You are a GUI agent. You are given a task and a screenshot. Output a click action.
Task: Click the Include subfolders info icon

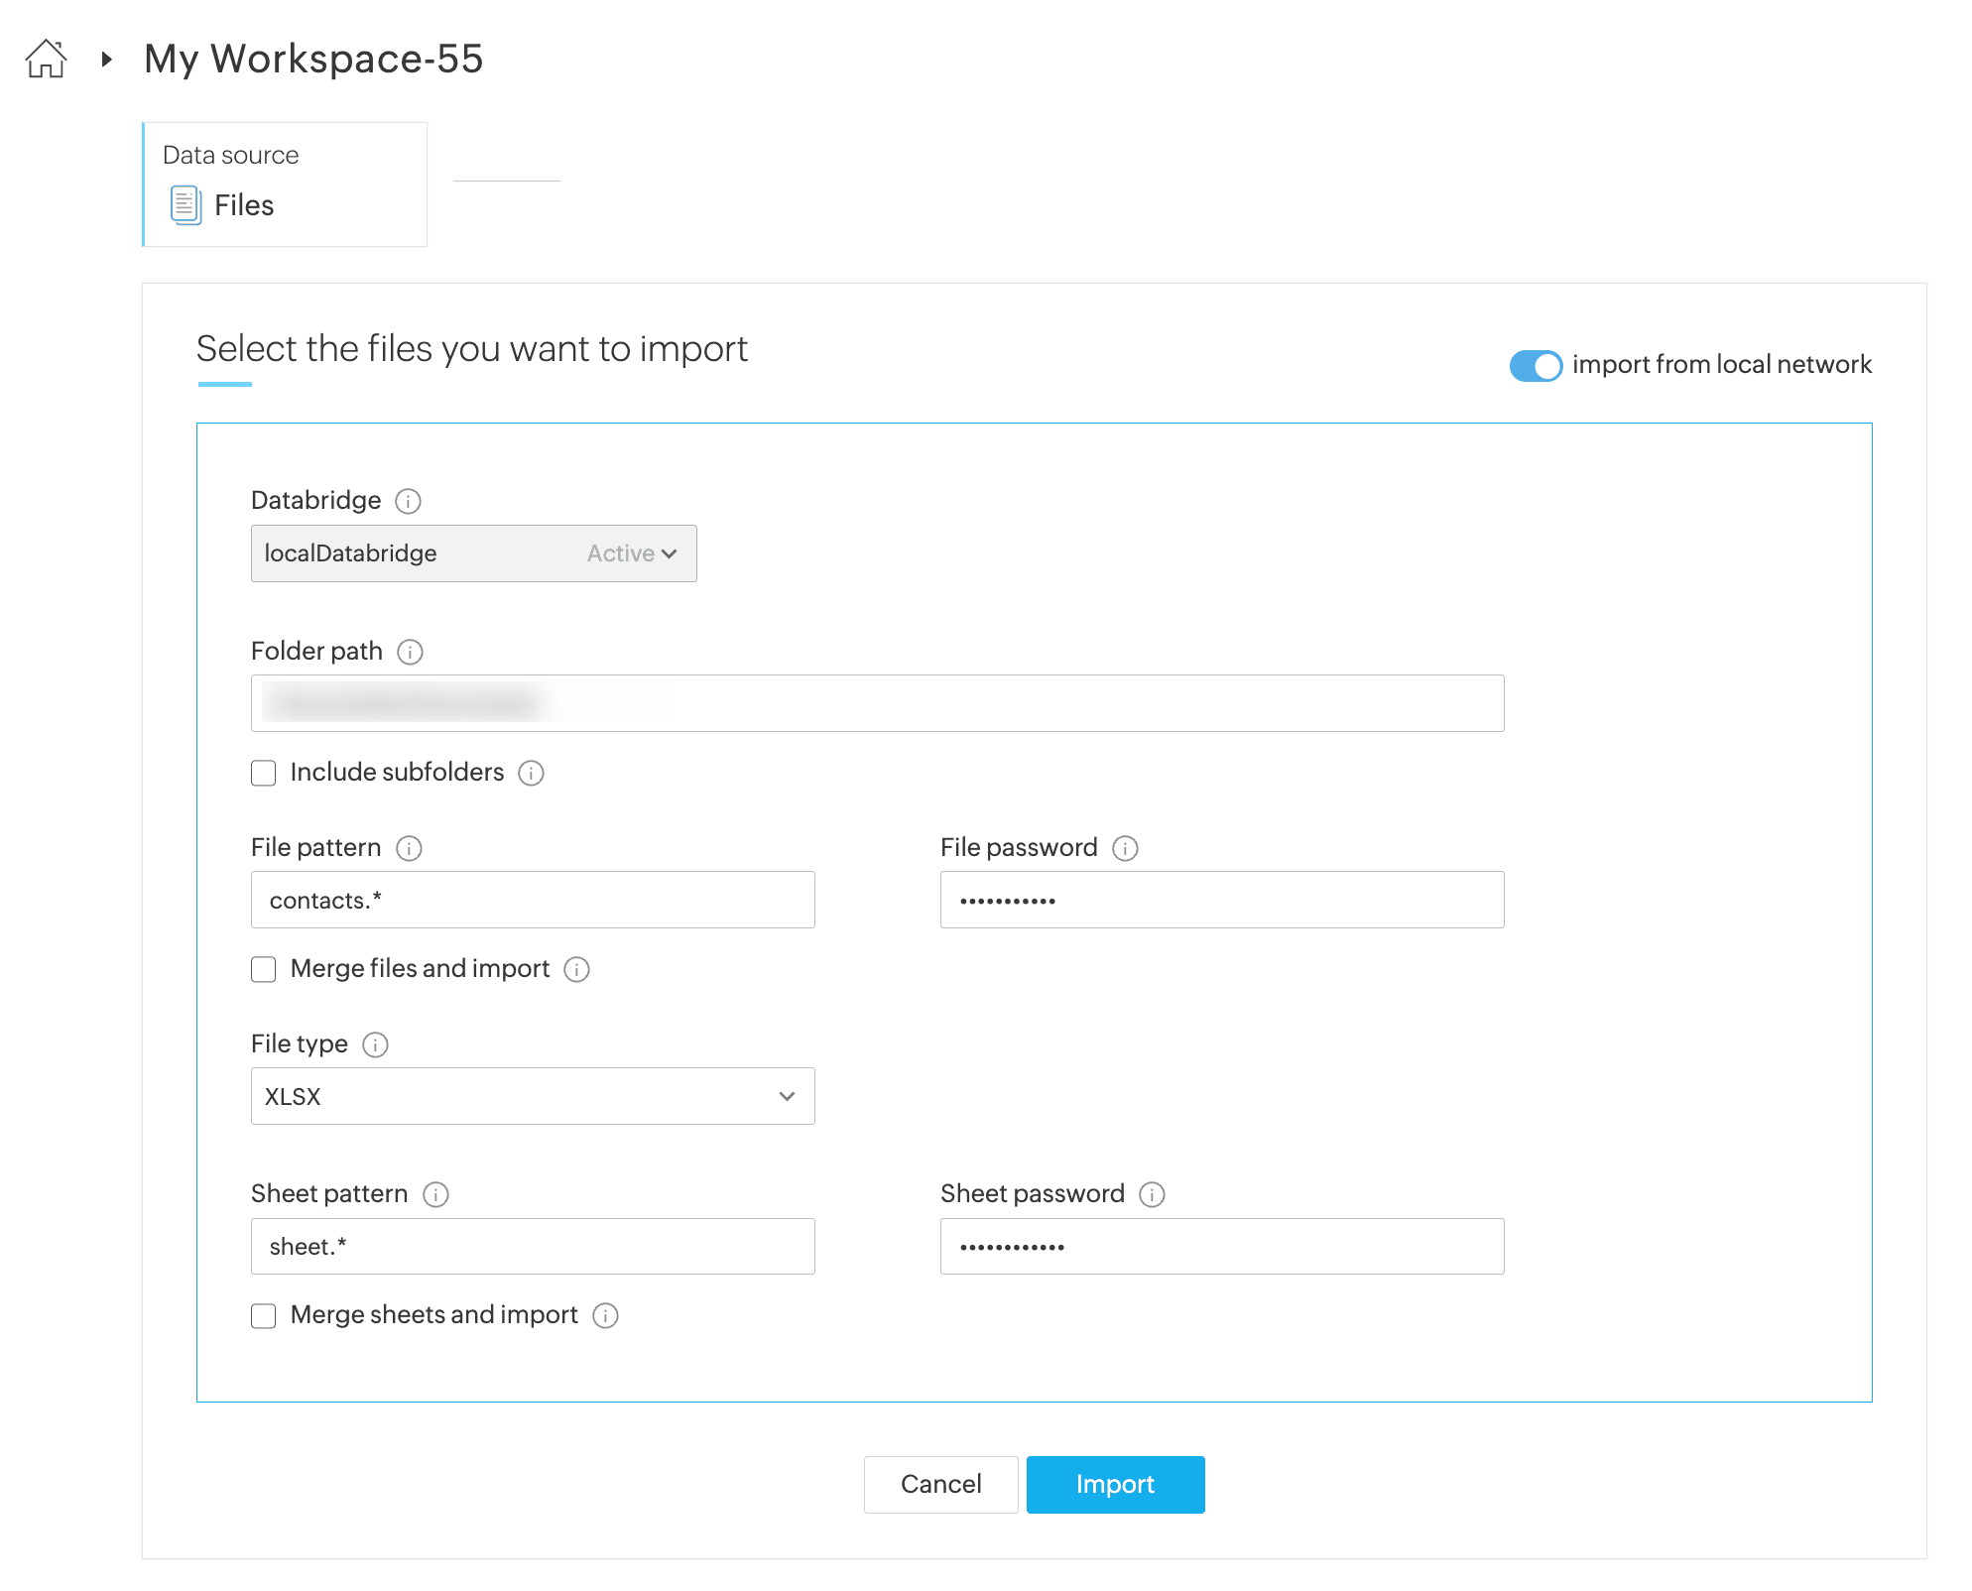point(531,773)
